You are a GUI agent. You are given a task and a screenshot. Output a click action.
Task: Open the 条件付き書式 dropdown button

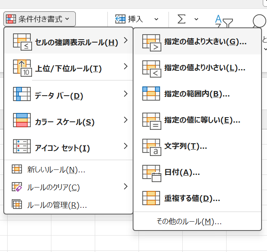(x=40, y=19)
